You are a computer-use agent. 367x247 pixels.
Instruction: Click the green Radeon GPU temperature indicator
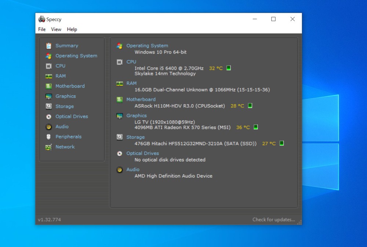[x=256, y=127]
